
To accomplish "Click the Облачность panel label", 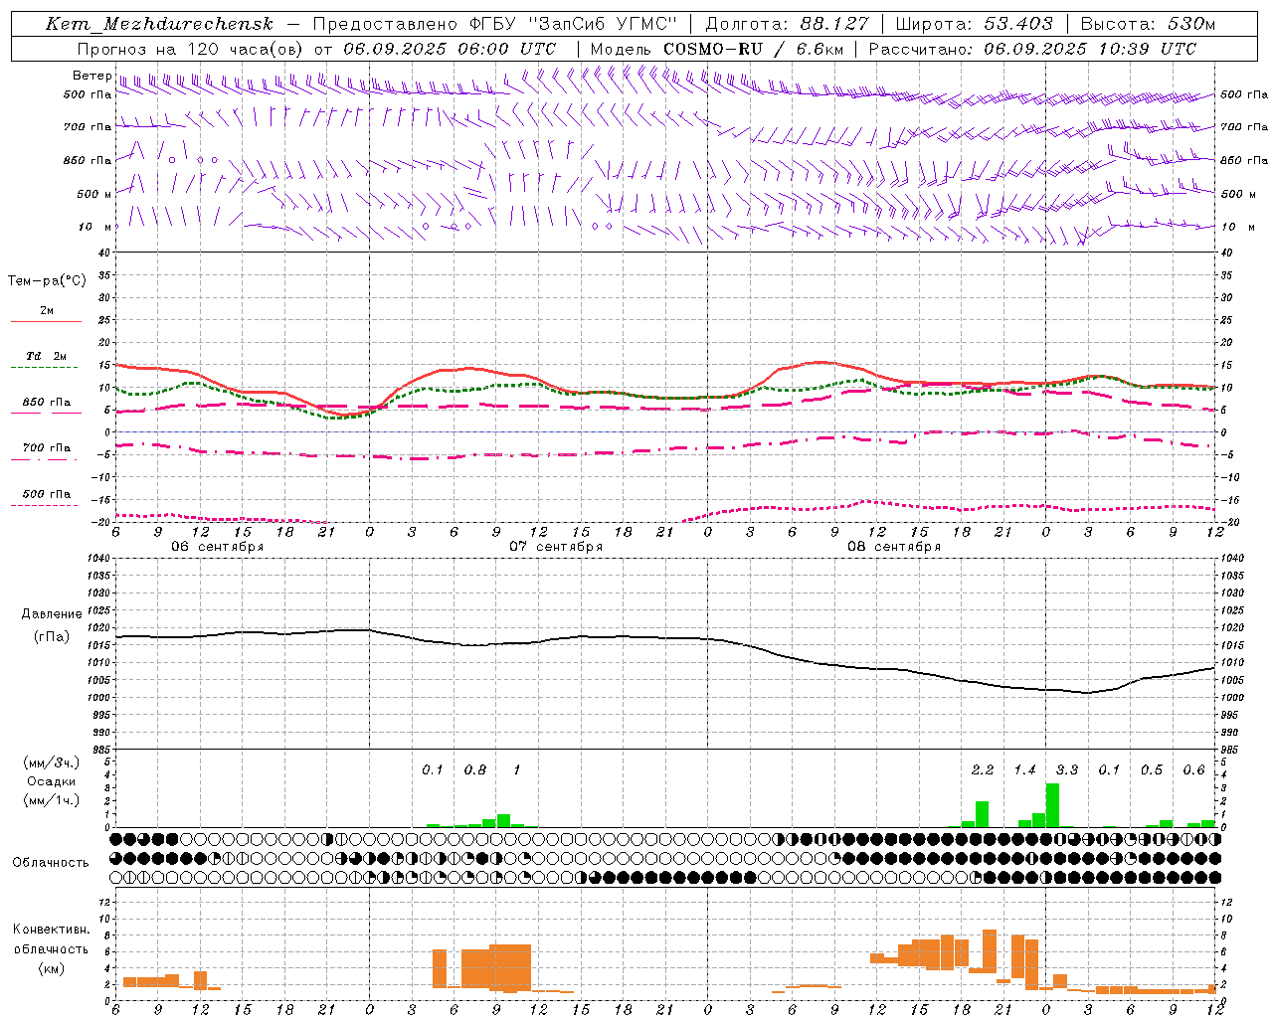I will tap(51, 863).
